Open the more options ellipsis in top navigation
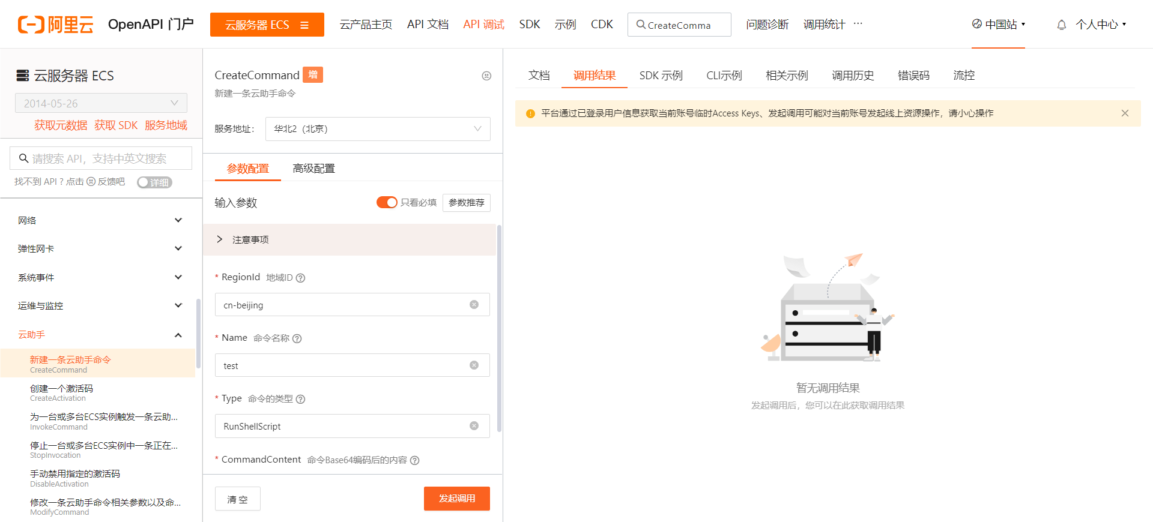 click(x=858, y=24)
